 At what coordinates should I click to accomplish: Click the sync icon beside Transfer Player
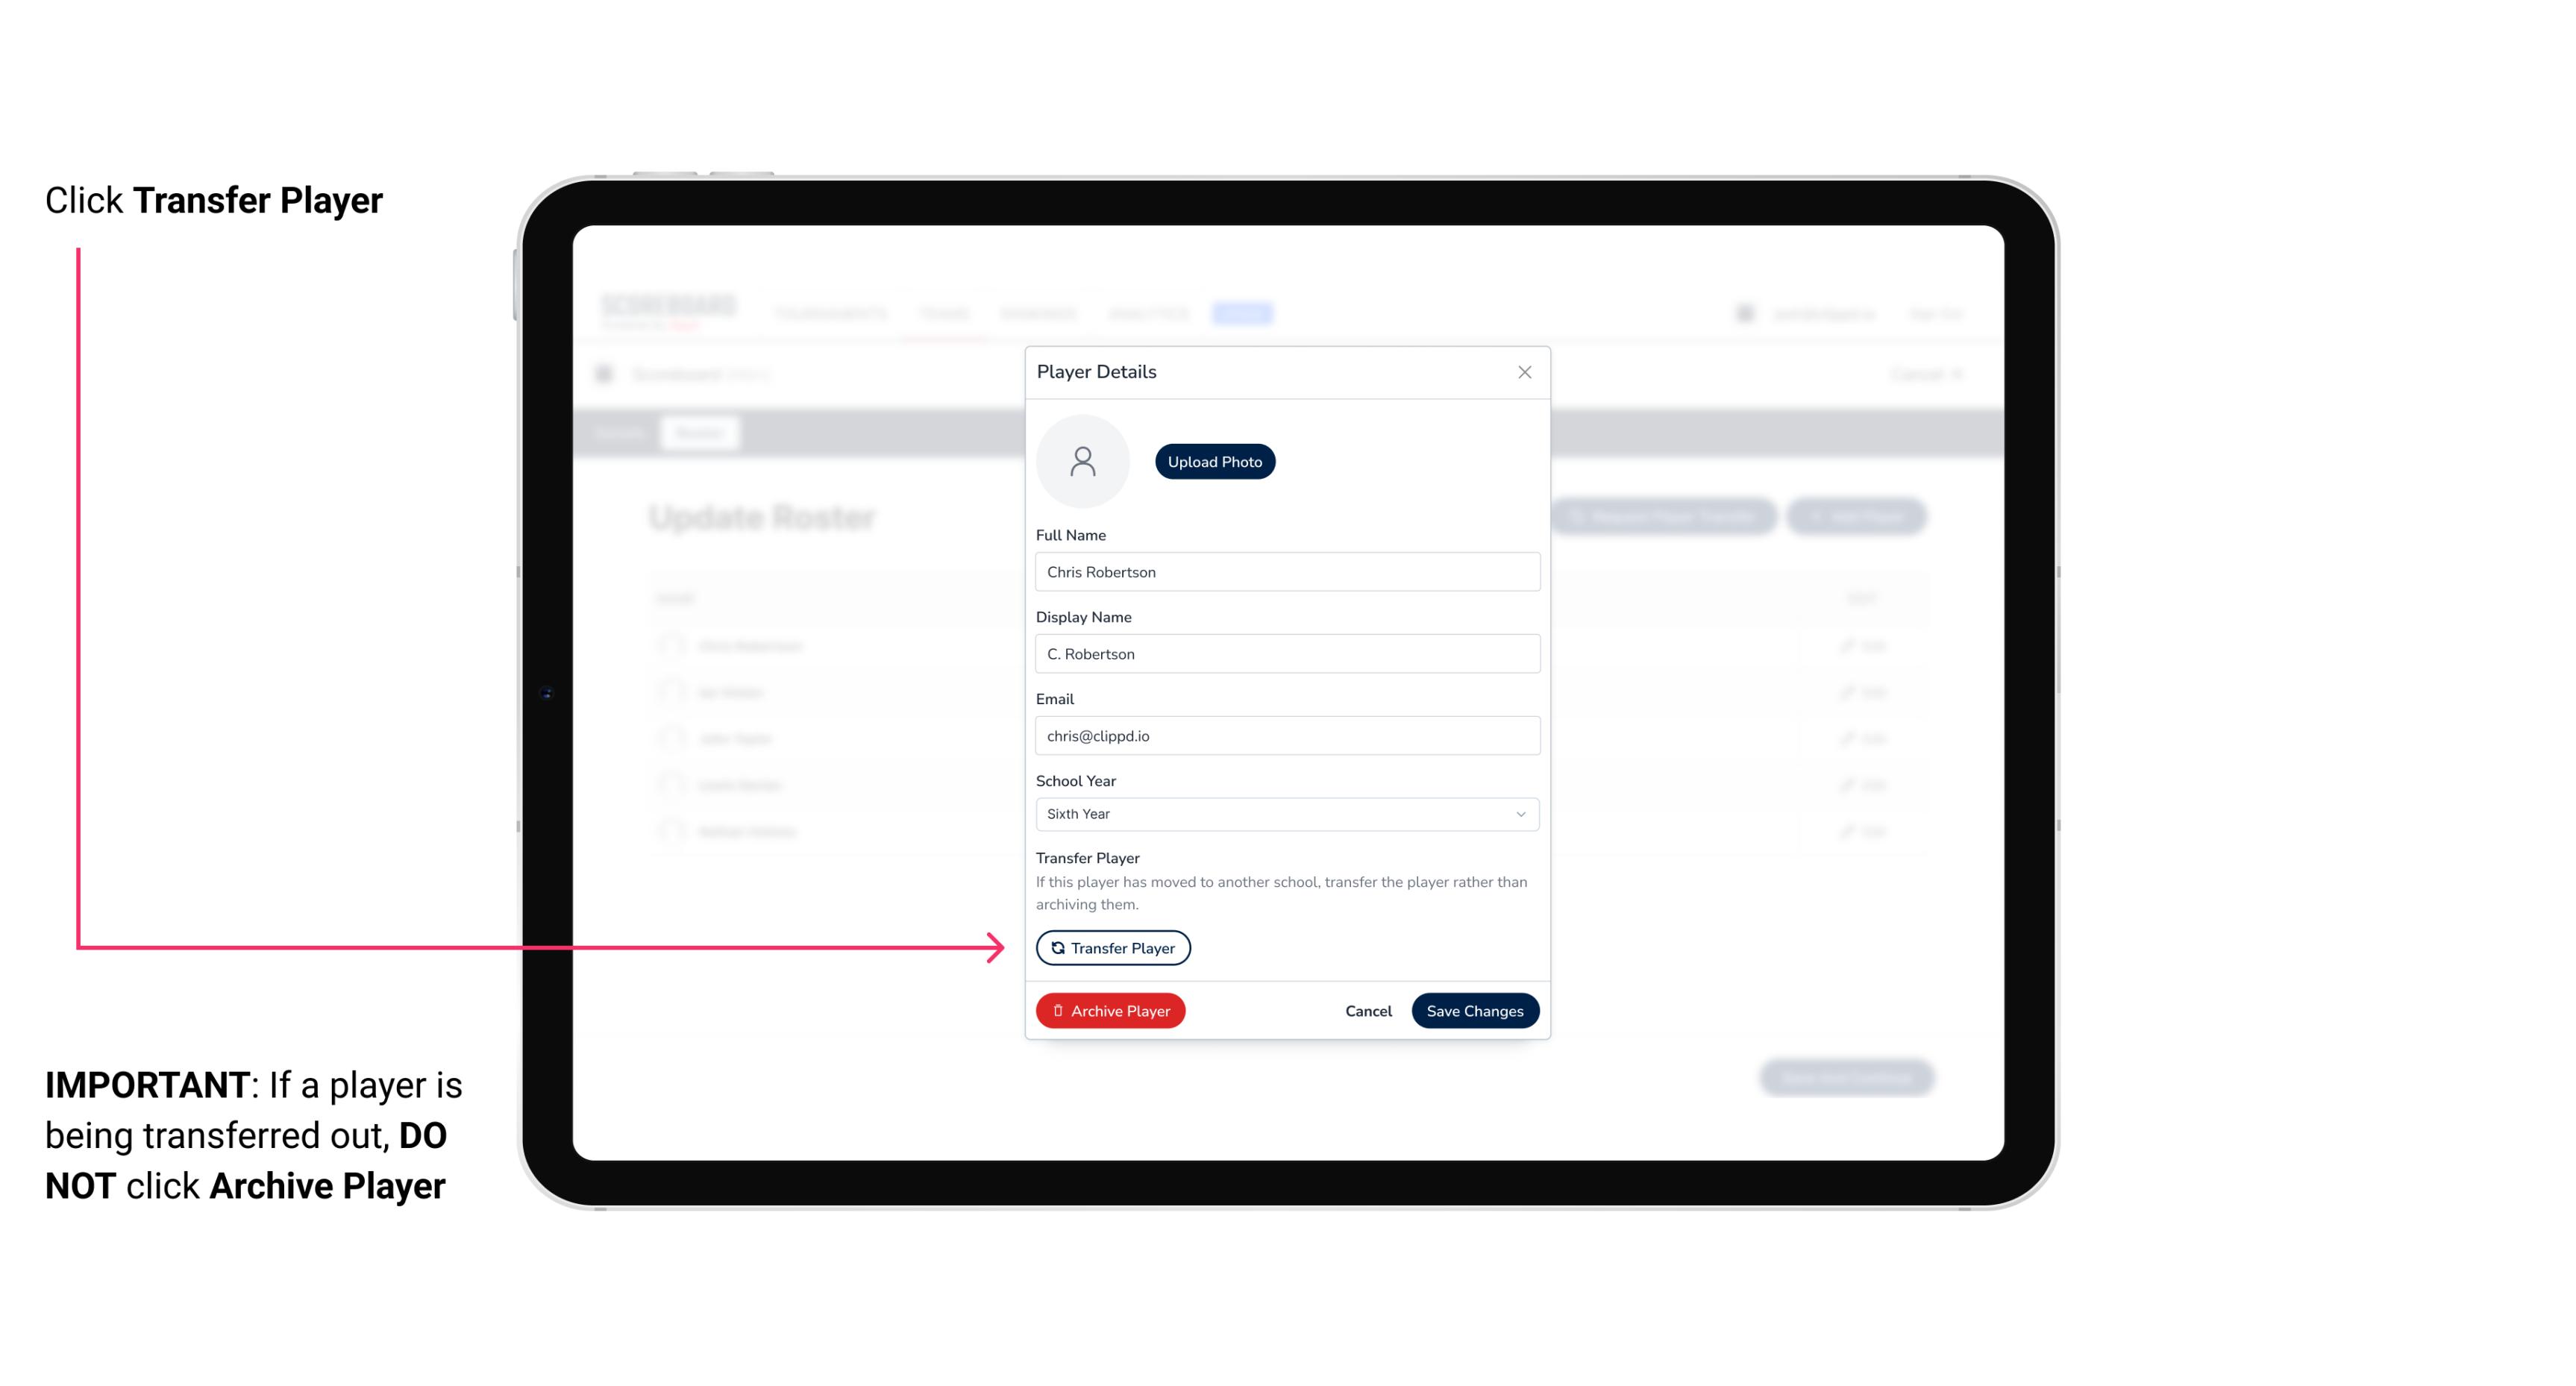tap(1056, 947)
